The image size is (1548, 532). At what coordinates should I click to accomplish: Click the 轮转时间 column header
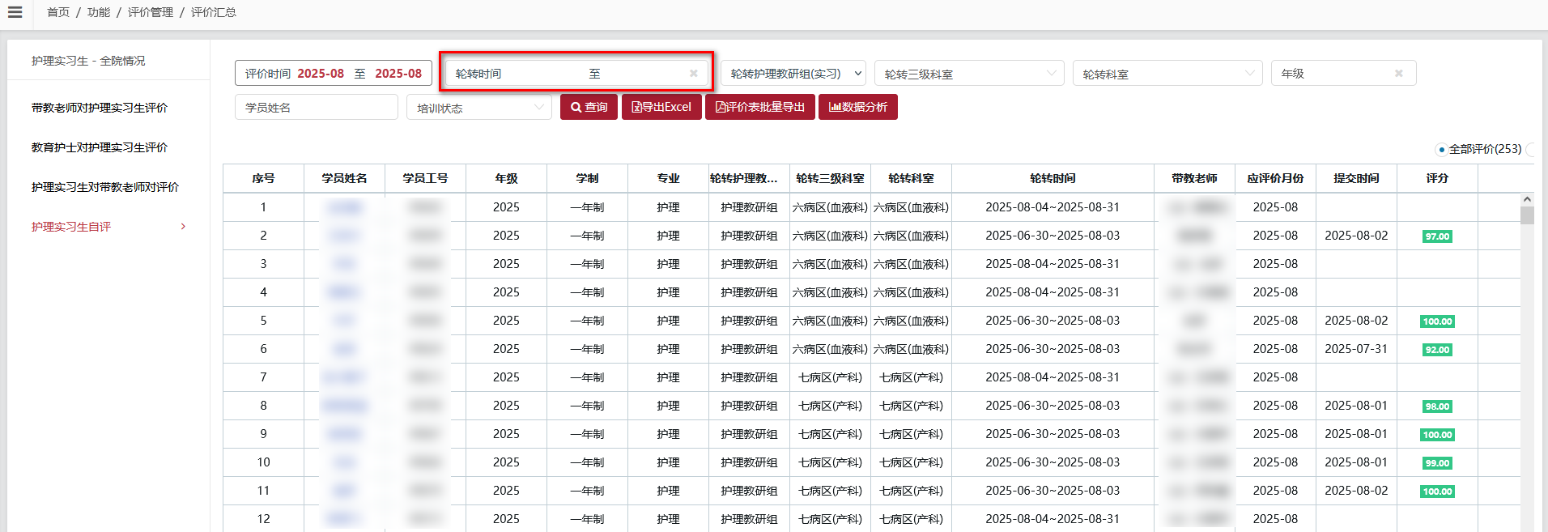coord(1053,178)
